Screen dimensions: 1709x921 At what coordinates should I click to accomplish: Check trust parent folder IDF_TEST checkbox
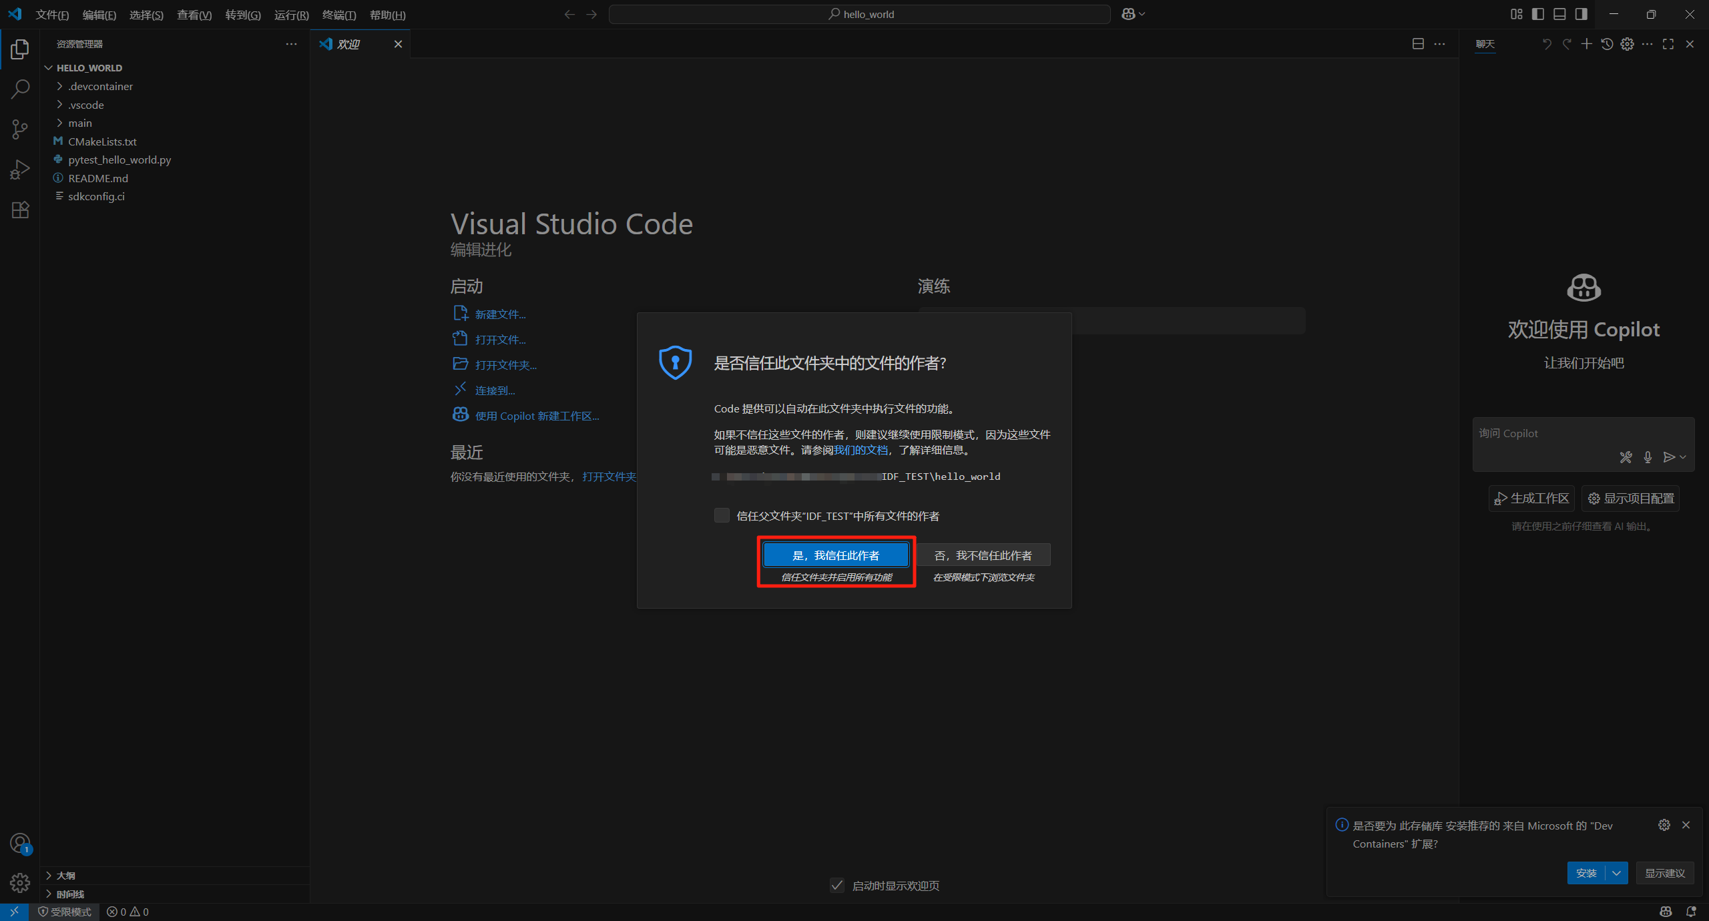pos(722,515)
